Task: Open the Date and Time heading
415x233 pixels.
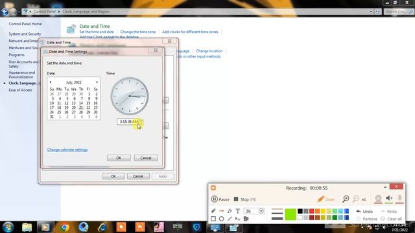Action: tap(95, 26)
